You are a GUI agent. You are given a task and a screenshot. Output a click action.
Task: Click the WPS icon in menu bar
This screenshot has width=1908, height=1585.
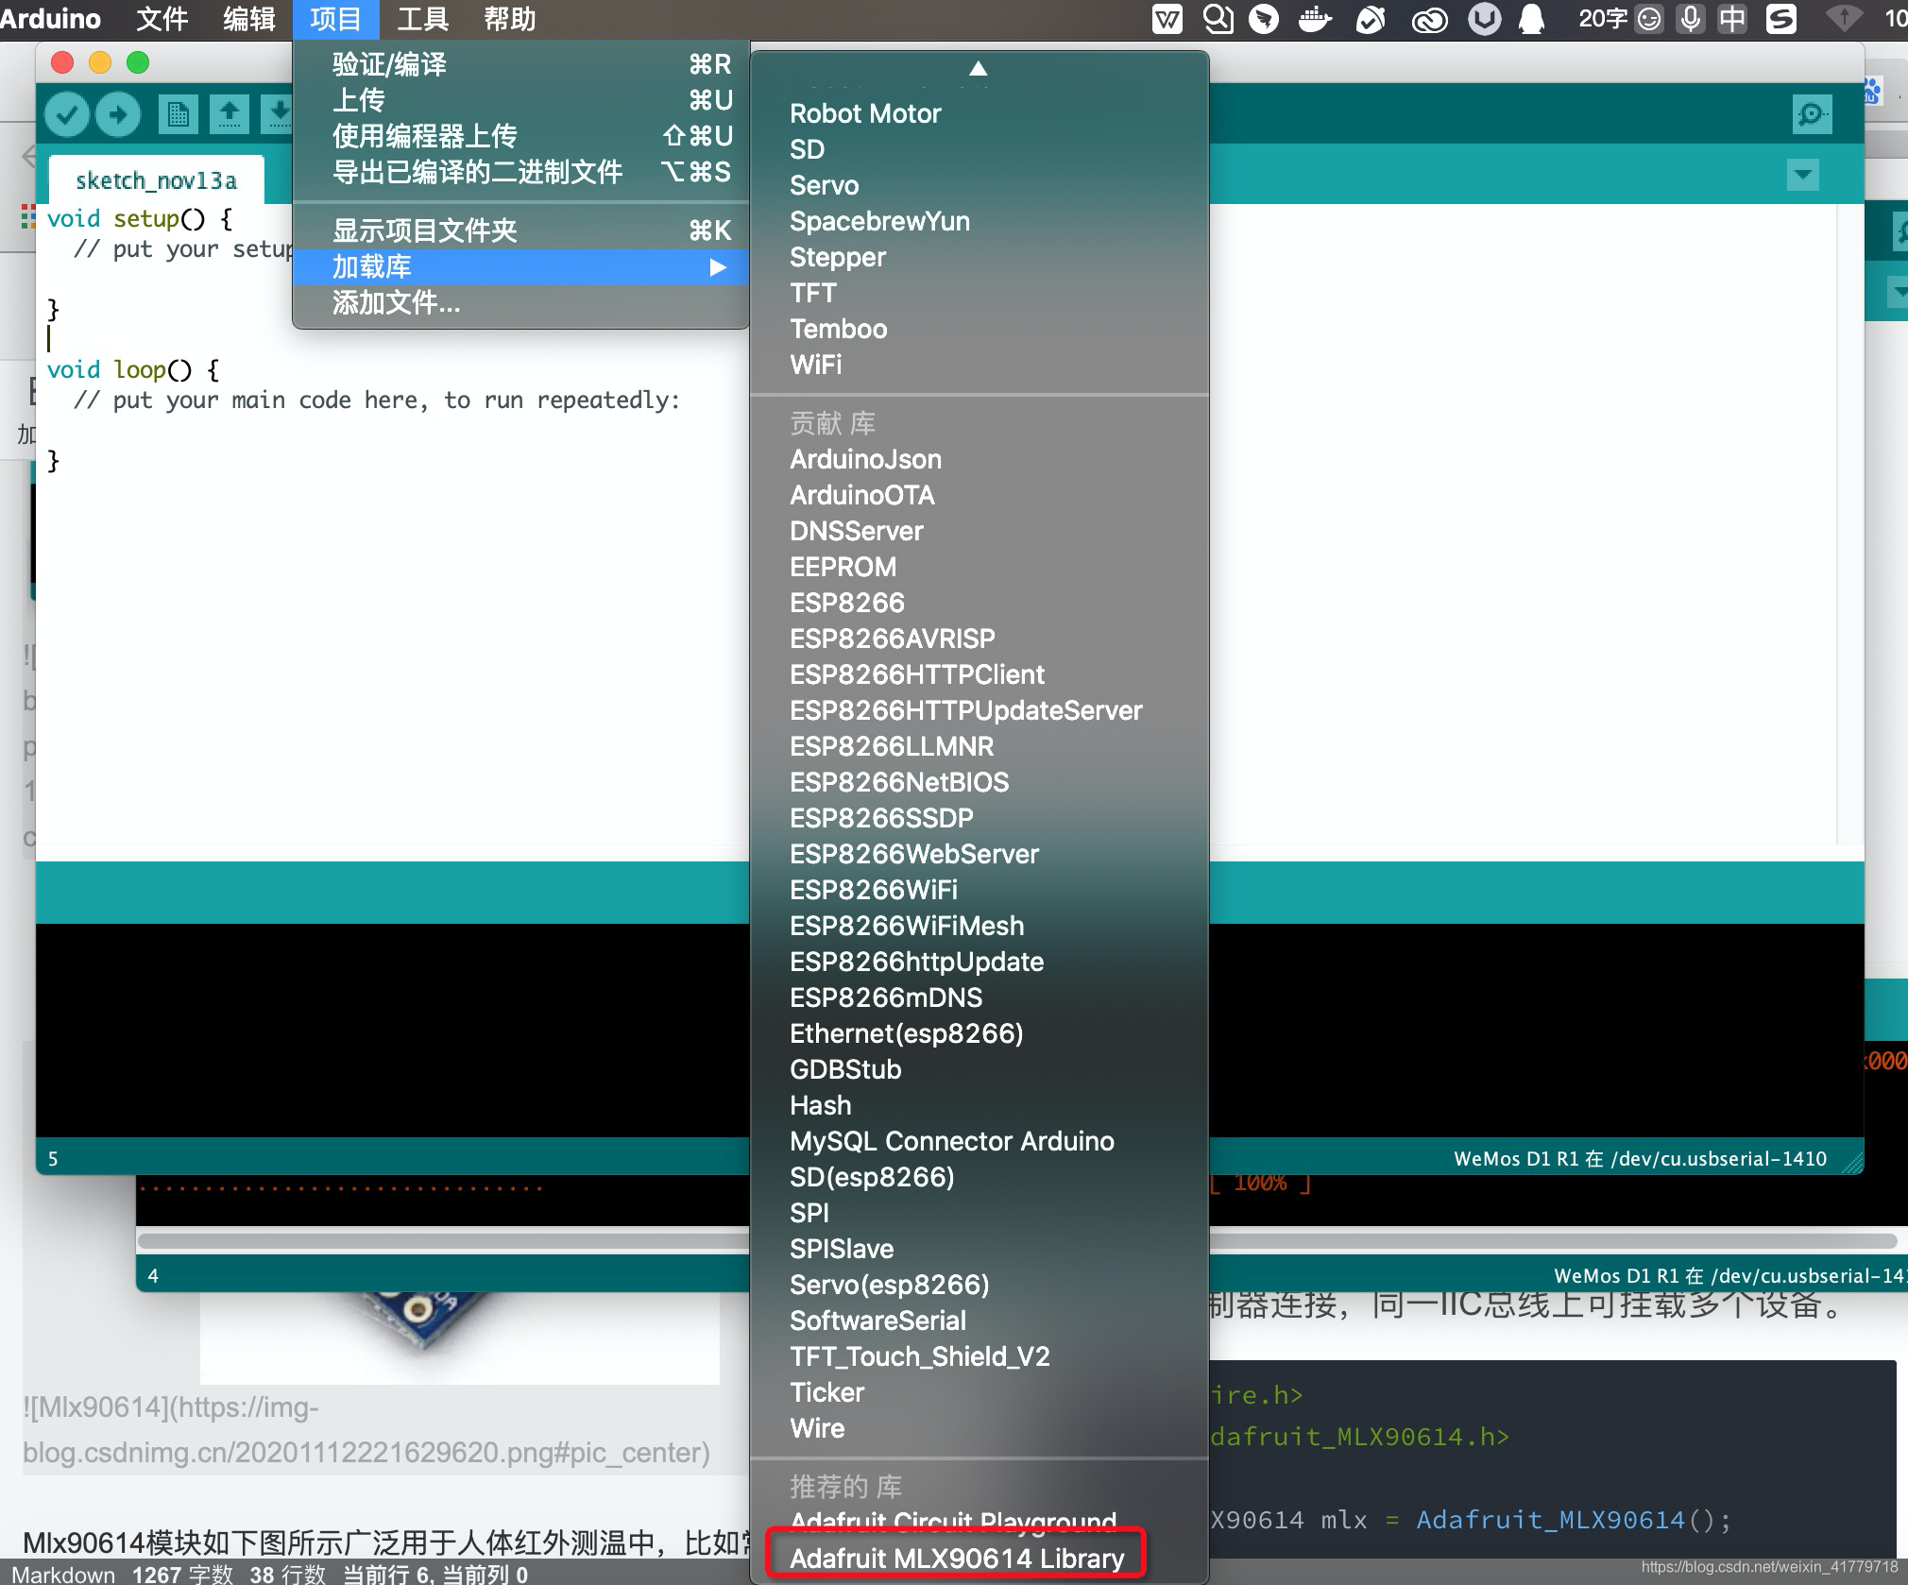coord(1167,18)
